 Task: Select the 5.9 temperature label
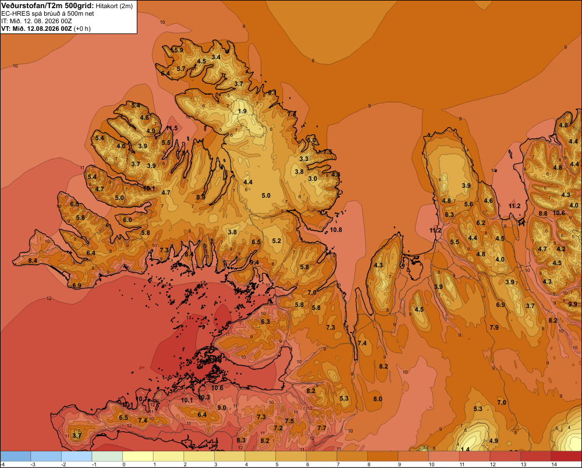tap(179, 50)
